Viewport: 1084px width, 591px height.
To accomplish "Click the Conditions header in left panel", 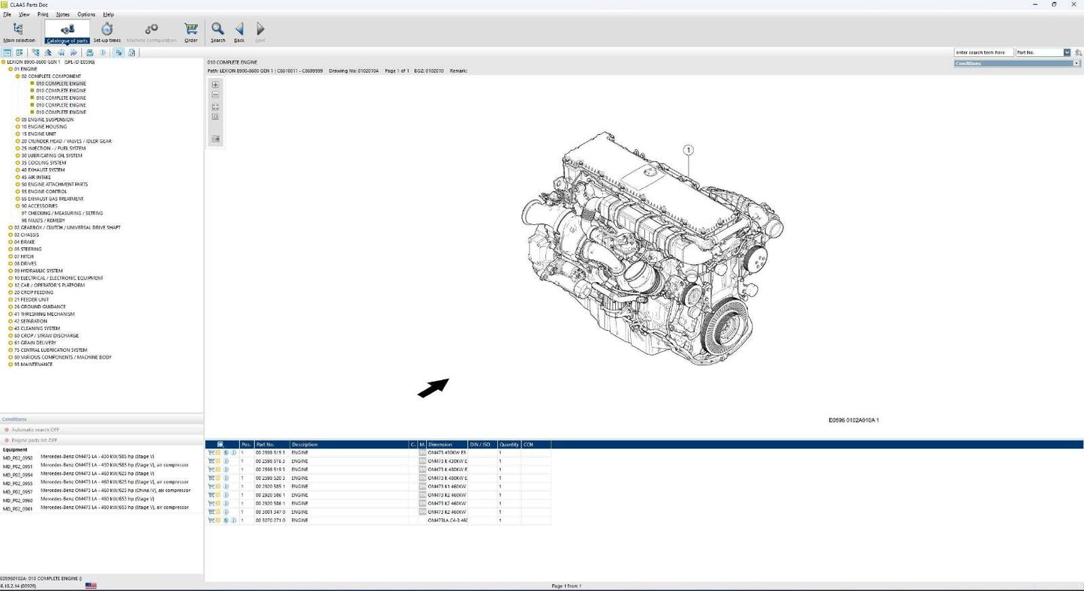I will point(101,419).
